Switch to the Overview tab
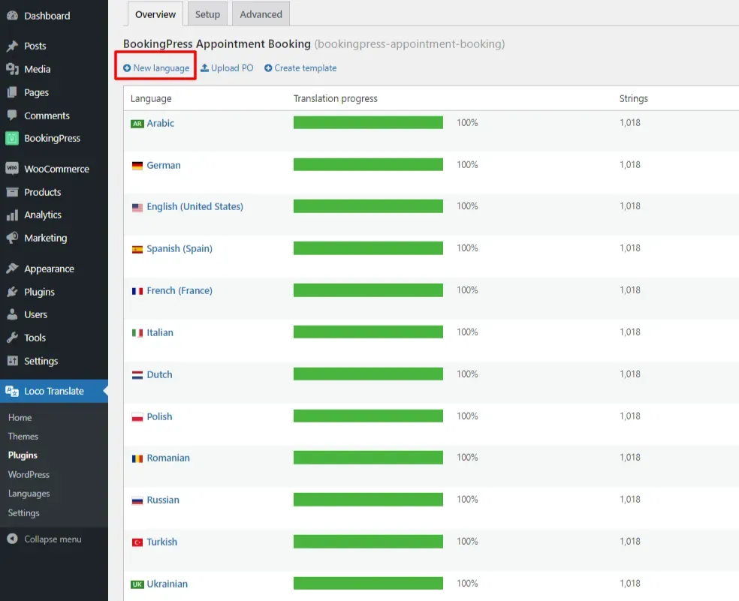The image size is (739, 601). [x=155, y=14]
